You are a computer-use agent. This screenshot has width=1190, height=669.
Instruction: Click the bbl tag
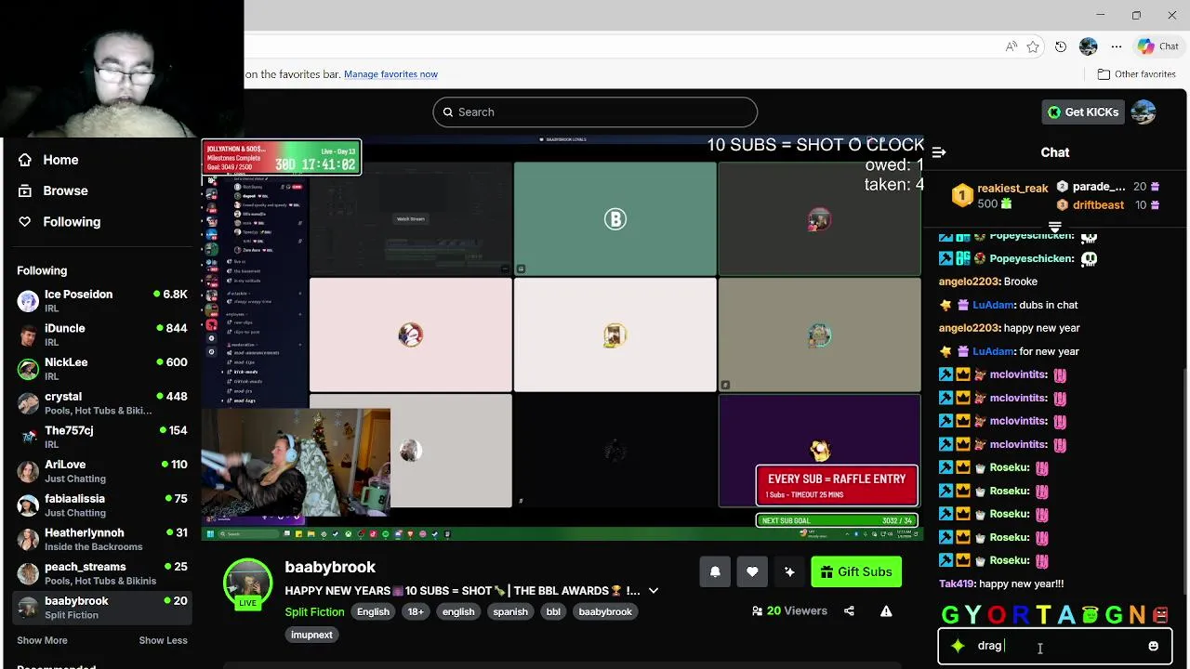[x=553, y=611]
